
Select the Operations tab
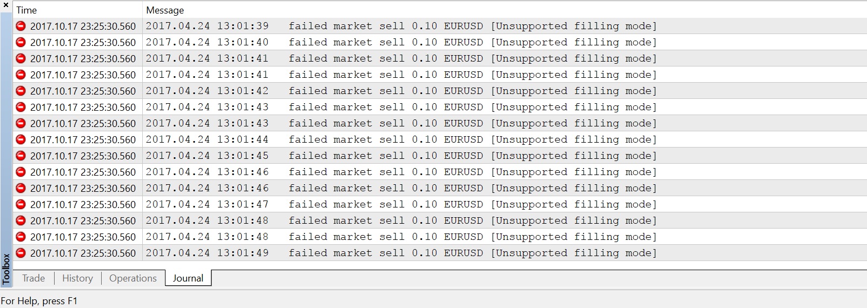tap(133, 278)
